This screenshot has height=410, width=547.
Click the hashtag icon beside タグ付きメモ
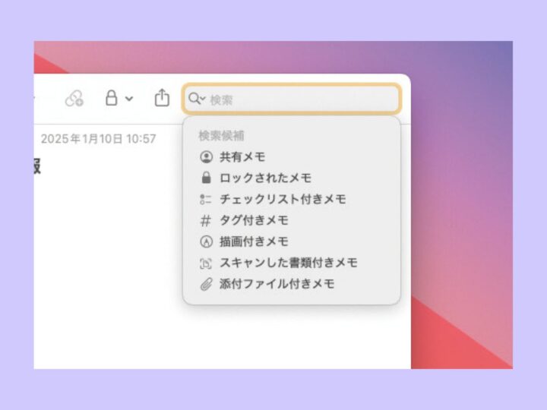pos(206,221)
